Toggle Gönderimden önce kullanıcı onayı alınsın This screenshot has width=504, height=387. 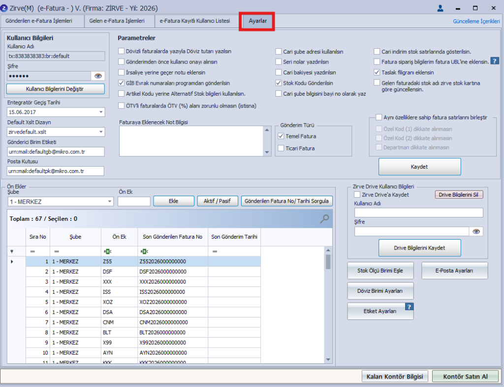[121, 62]
